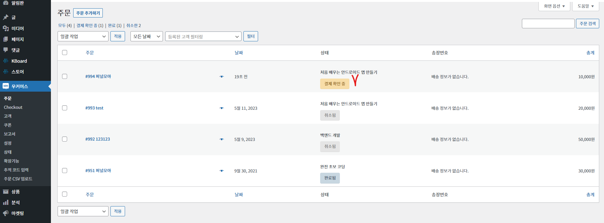Click the top 적용 button

click(x=118, y=36)
